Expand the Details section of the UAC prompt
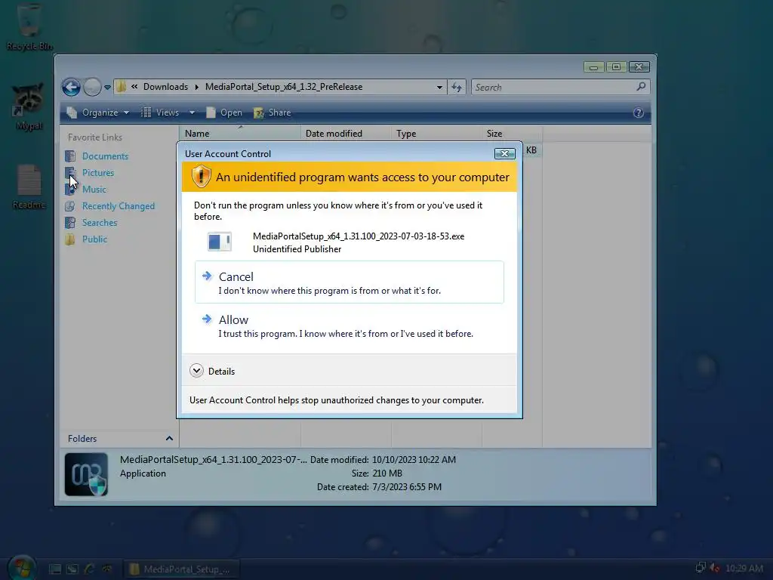 point(212,371)
